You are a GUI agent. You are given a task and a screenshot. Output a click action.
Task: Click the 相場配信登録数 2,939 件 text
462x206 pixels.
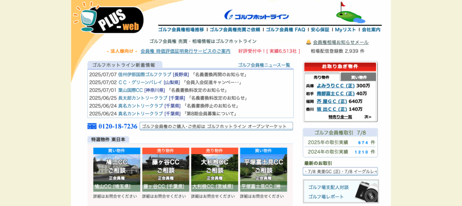(337, 51)
